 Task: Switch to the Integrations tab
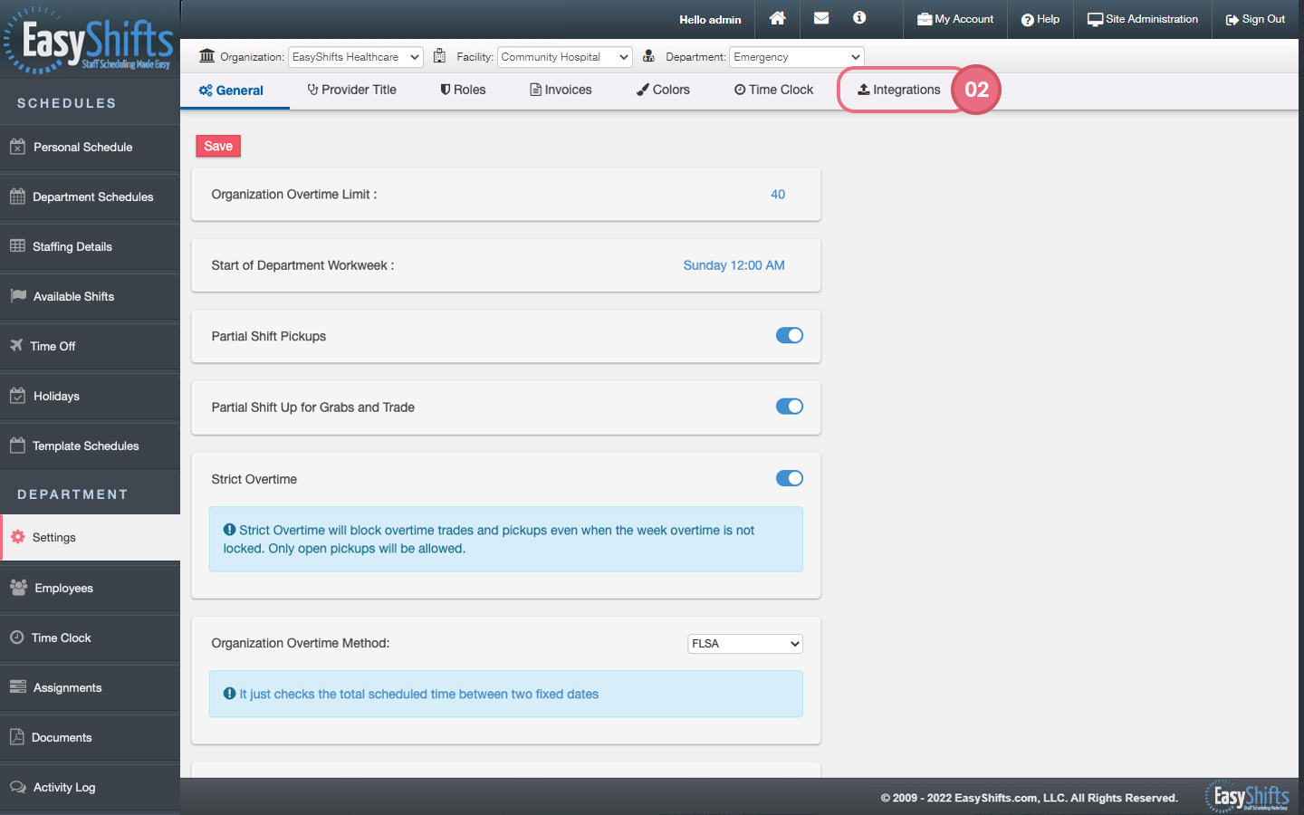899,90
